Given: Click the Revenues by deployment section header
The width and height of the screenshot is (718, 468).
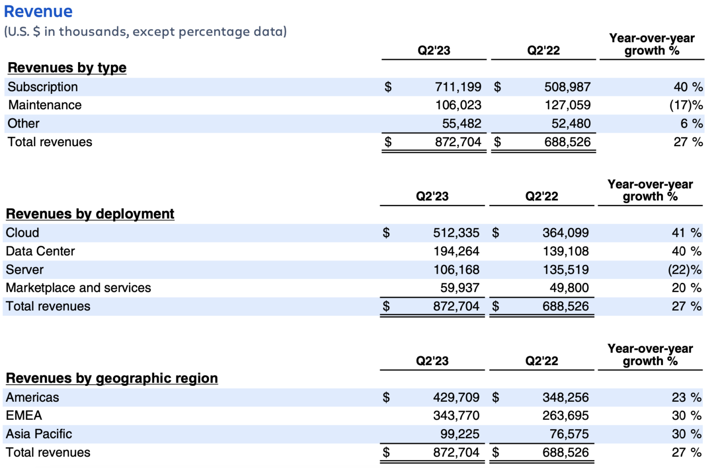Looking at the screenshot, I should point(90,213).
